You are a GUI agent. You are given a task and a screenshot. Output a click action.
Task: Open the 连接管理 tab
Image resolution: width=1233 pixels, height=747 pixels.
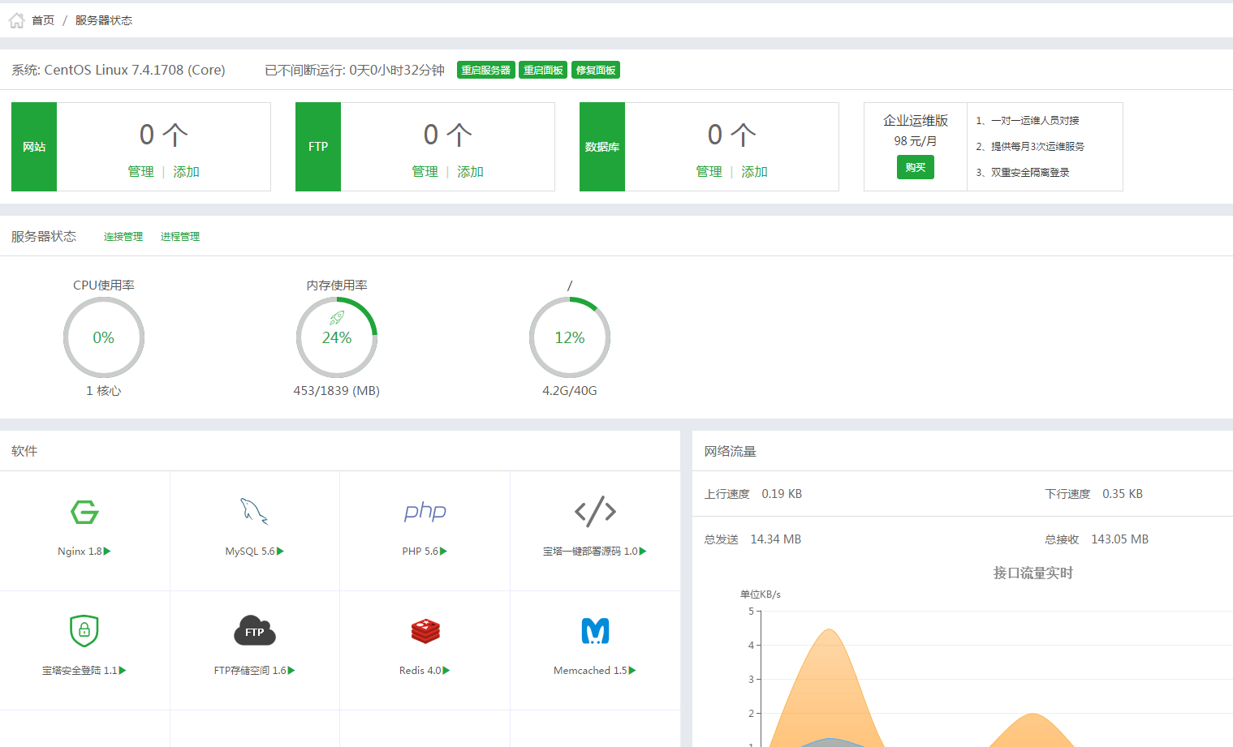pyautogui.click(x=123, y=237)
